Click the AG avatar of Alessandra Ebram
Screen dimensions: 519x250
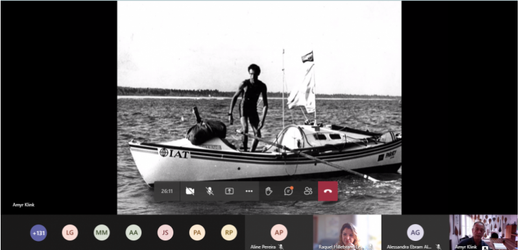click(x=415, y=232)
